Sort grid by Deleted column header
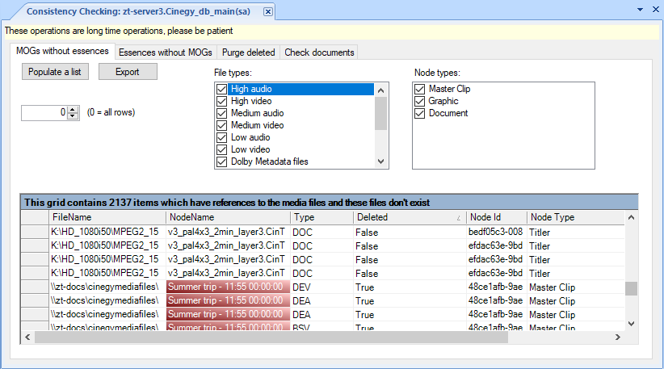 (x=410, y=217)
